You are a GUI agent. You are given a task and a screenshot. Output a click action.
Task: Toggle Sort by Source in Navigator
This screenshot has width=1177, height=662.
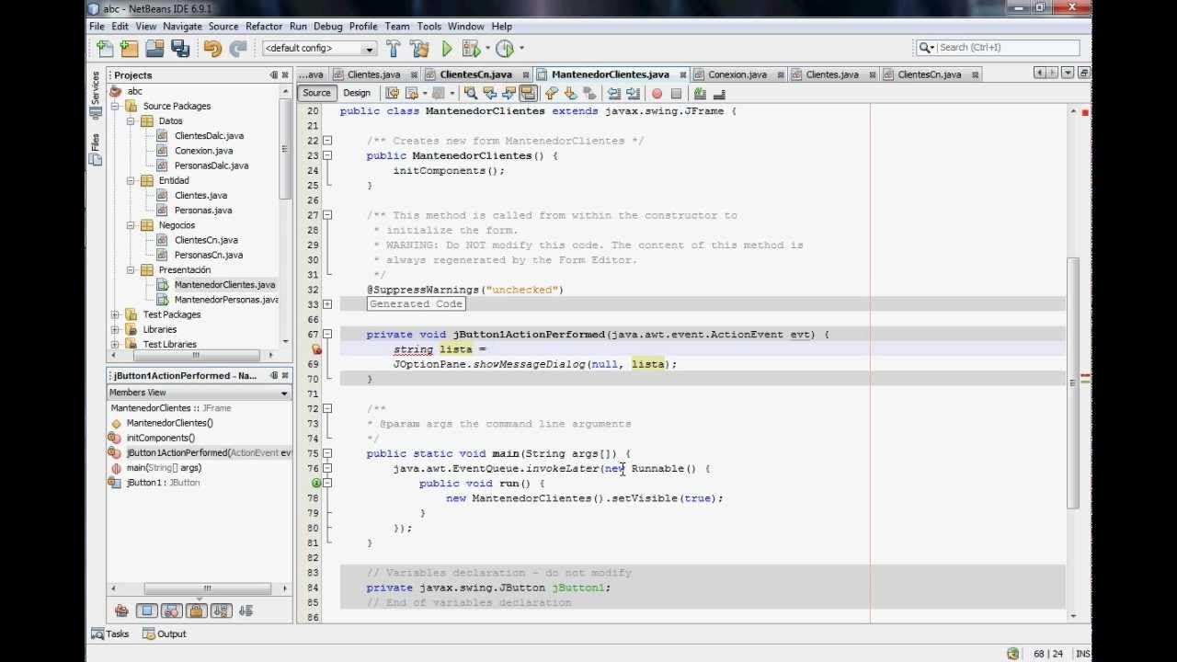[246, 611]
